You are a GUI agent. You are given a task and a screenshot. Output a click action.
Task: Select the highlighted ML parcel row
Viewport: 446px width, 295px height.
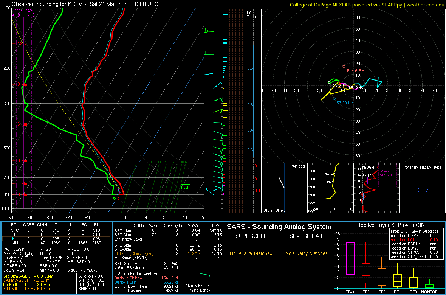pos(57,239)
